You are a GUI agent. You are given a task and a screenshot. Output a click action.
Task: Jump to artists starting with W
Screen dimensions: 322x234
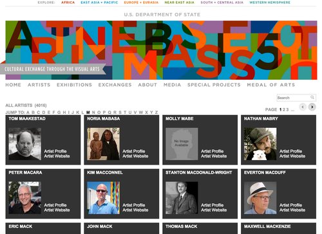pyautogui.click(x=141, y=113)
